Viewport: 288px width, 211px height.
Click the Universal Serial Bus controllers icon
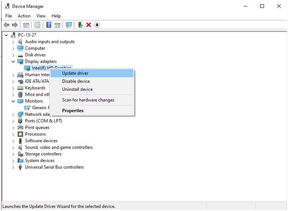[20, 167]
